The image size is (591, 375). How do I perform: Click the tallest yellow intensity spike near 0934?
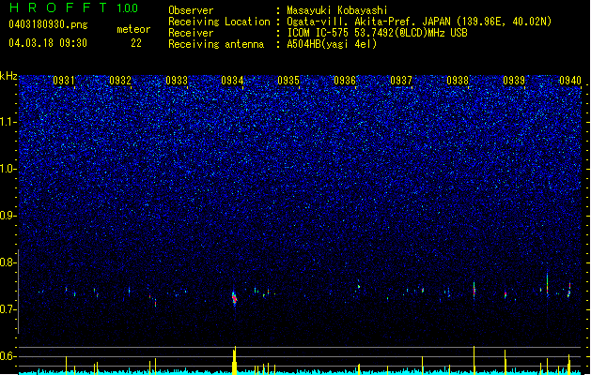235,360
